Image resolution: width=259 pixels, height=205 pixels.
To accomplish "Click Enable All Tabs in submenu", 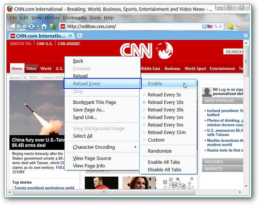I will click(x=164, y=162).
